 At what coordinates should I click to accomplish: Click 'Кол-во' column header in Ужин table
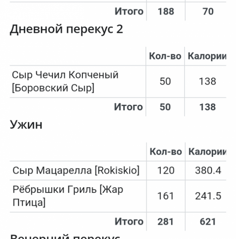coord(166,152)
